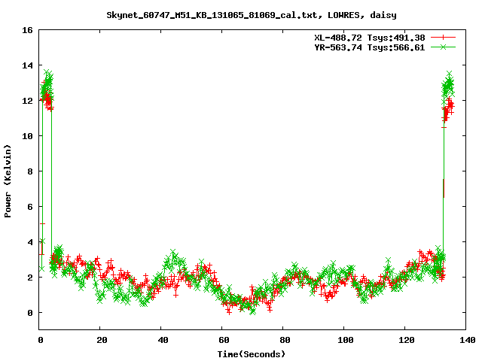Click the red legend line sample for XL
The width and height of the screenshot is (482, 361).
pyautogui.click(x=443, y=38)
